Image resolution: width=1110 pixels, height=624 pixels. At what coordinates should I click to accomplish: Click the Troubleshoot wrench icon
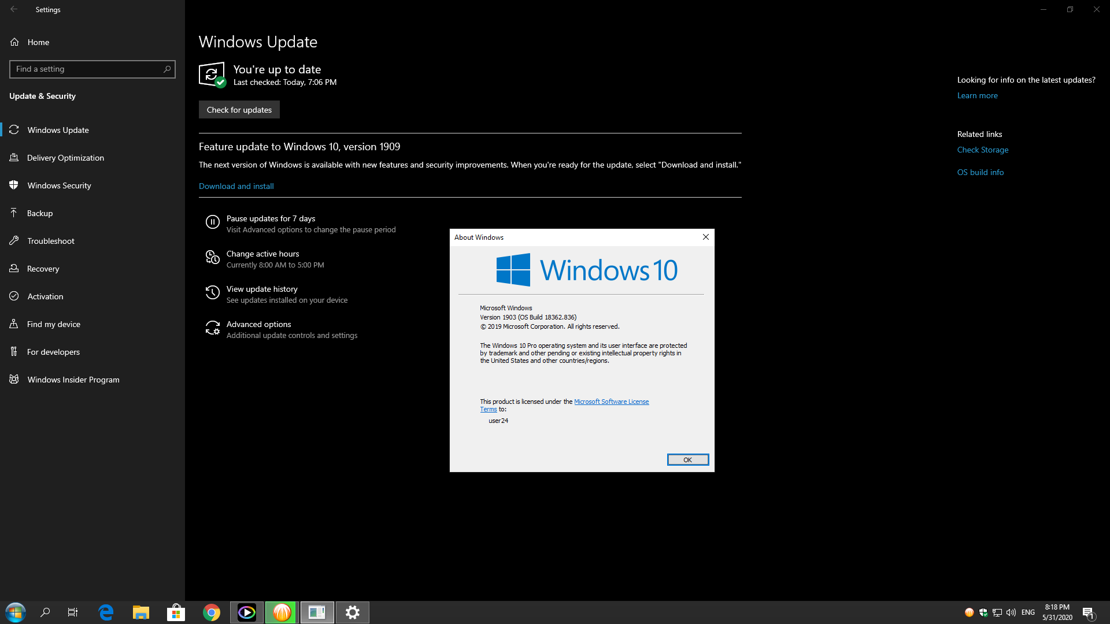point(14,240)
